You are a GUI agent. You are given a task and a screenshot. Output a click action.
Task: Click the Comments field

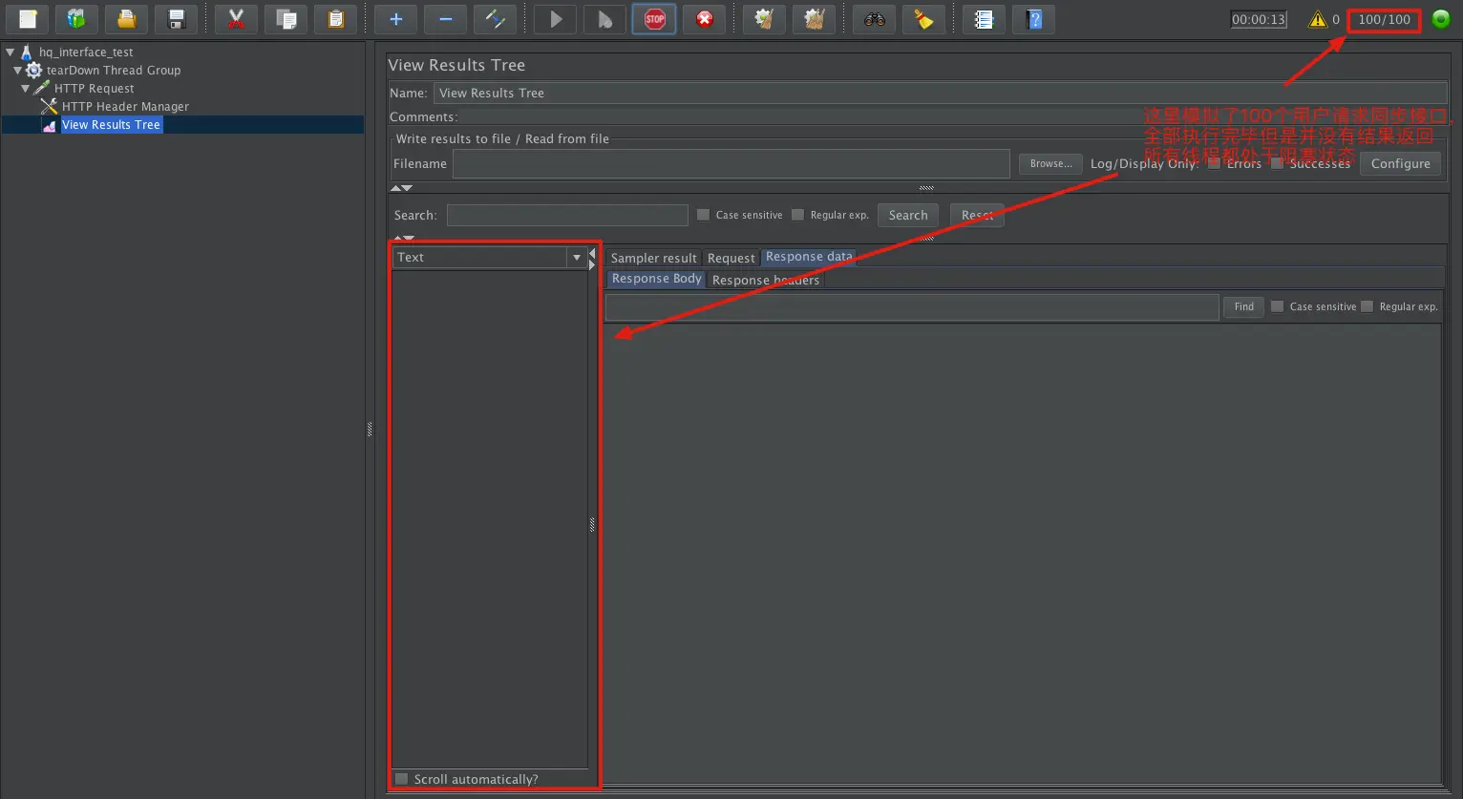pyautogui.click(x=953, y=116)
